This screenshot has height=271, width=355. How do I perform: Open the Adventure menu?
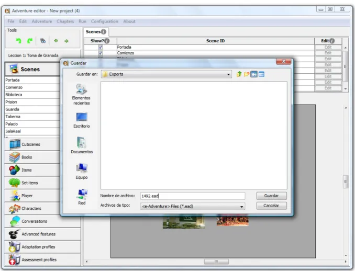[42, 21]
